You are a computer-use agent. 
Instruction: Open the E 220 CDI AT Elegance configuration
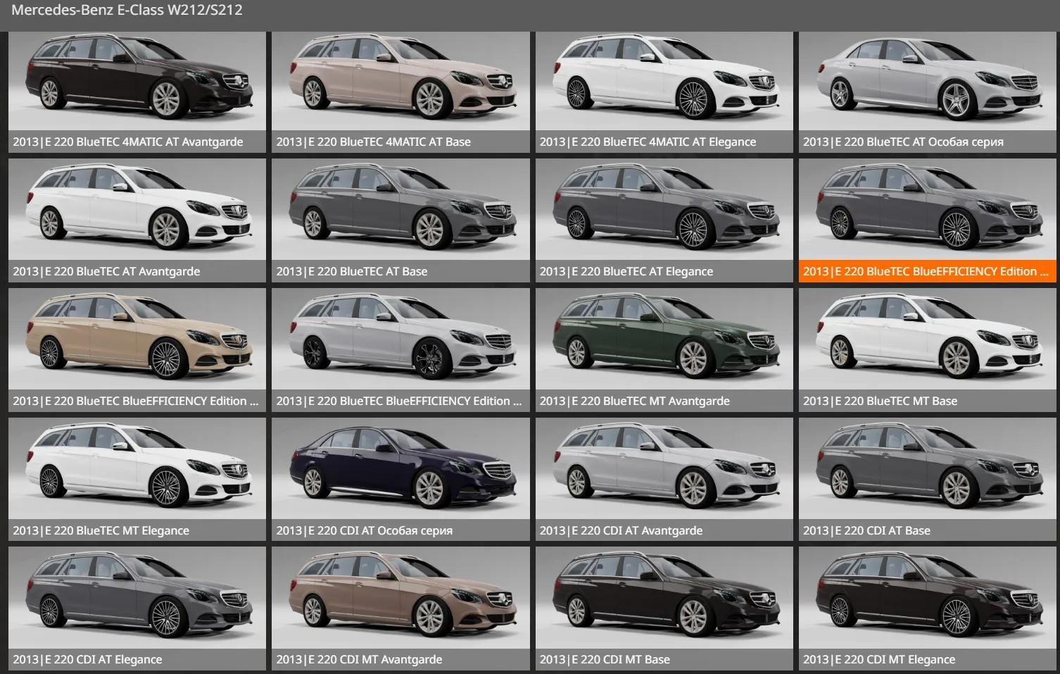[137, 609]
